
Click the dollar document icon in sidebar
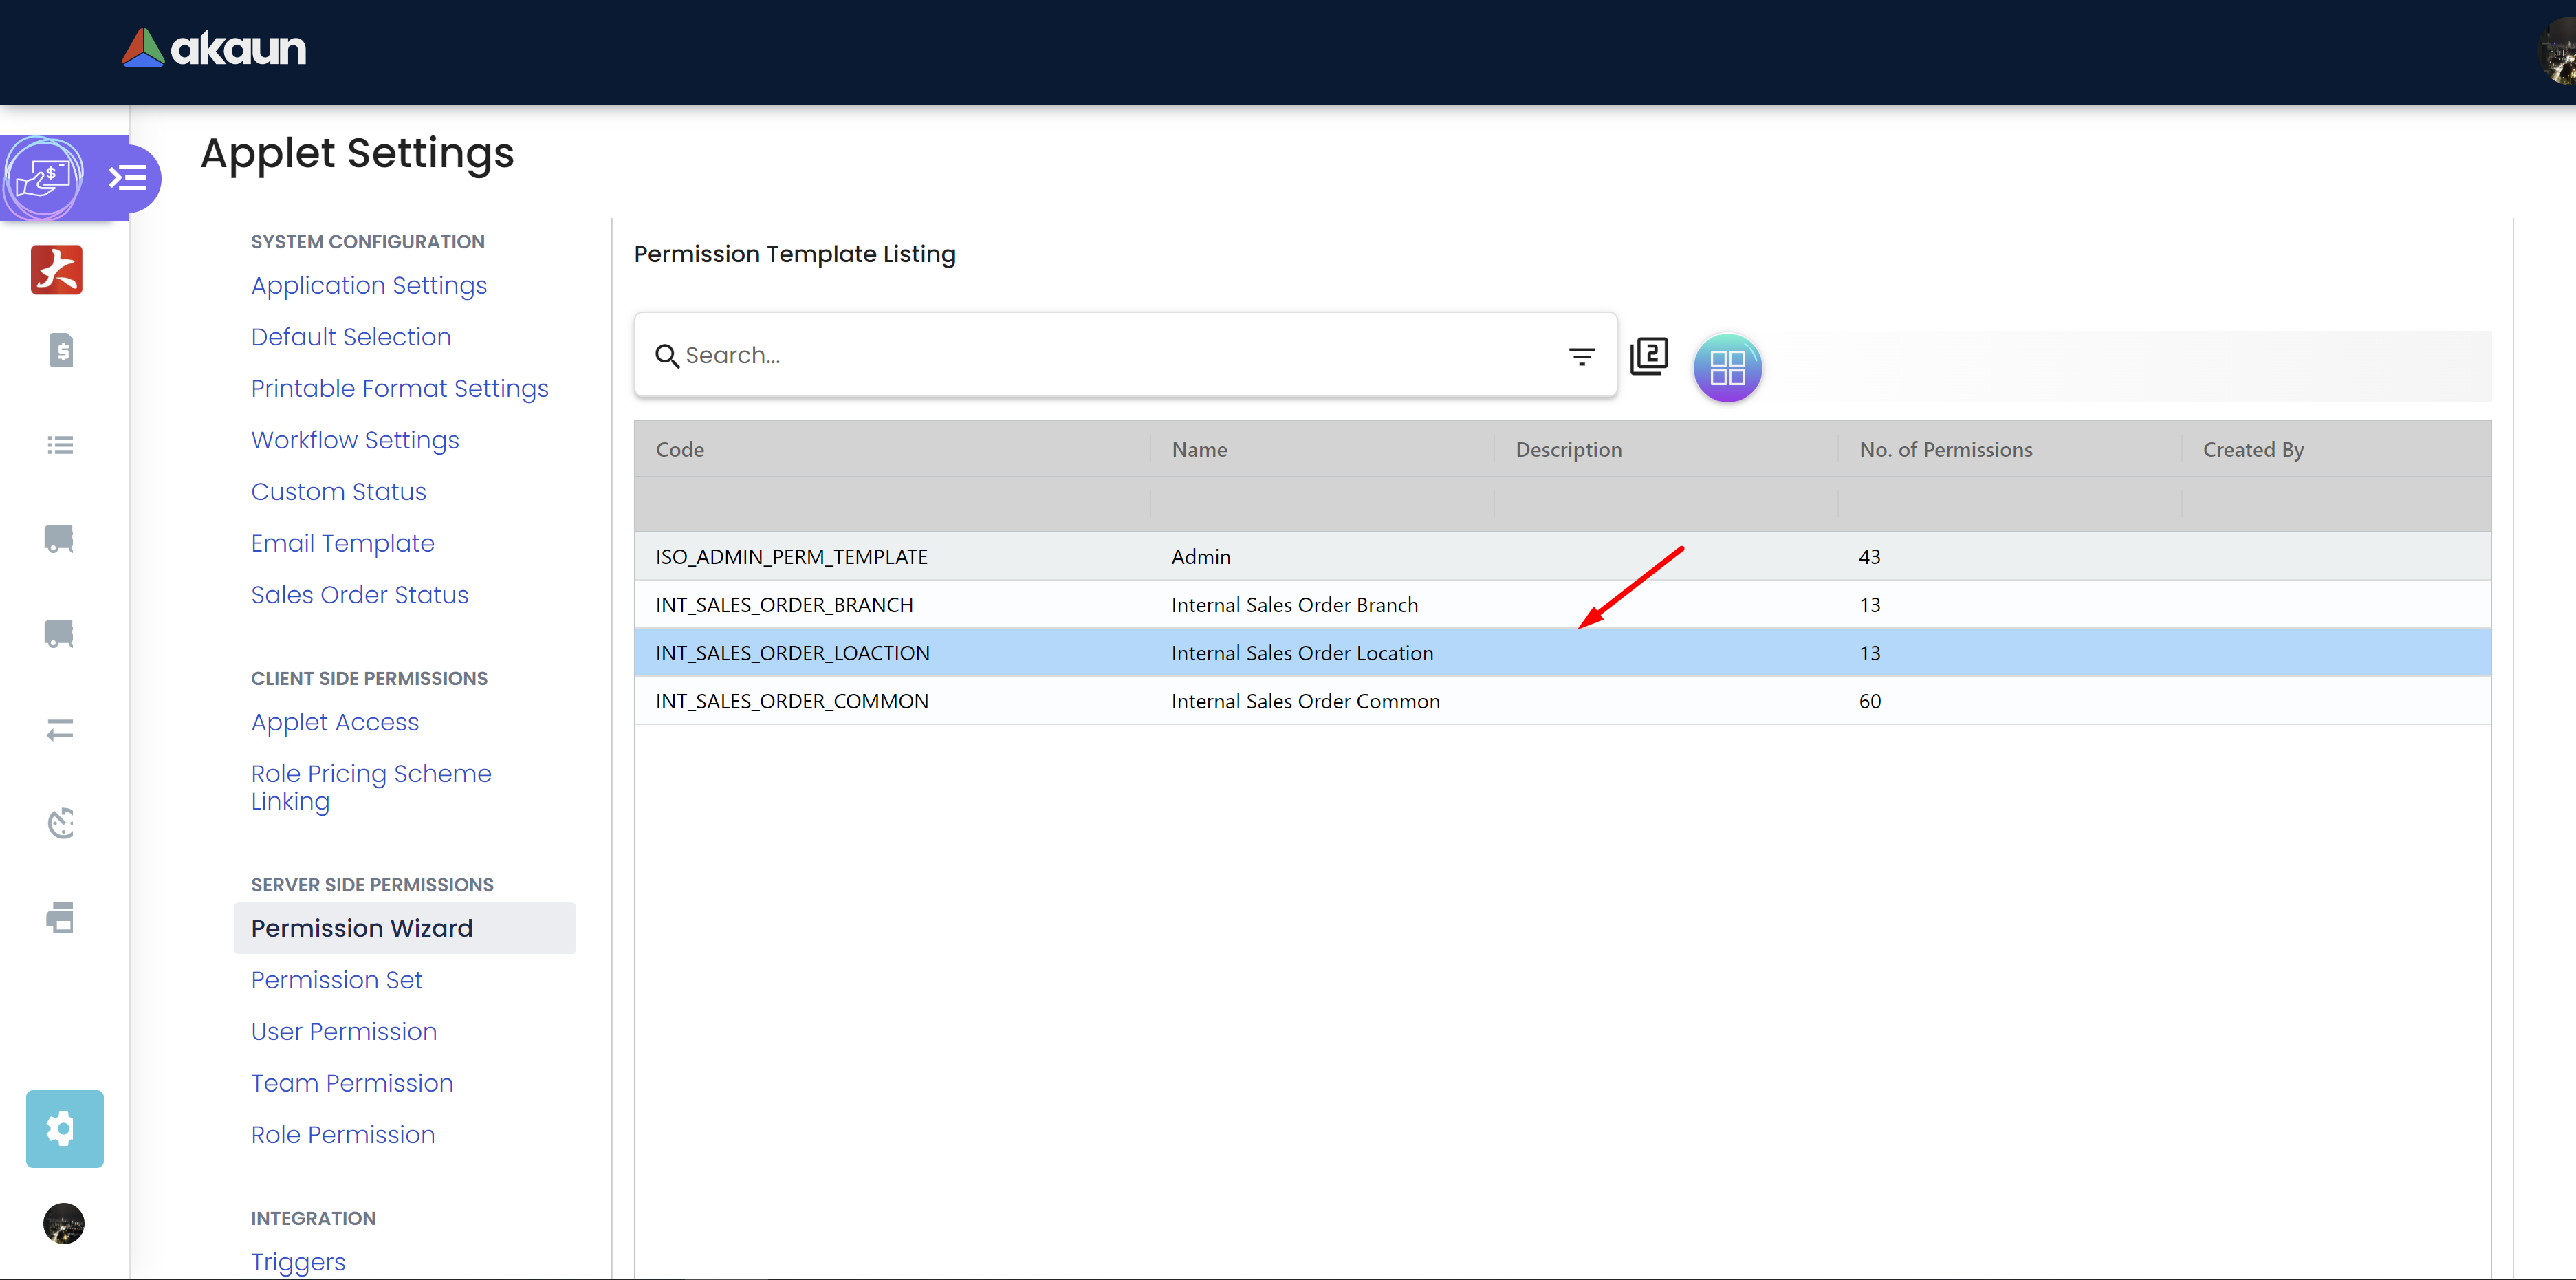(61, 350)
